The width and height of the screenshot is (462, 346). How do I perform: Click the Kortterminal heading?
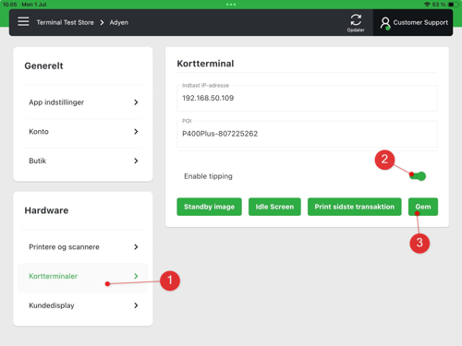[x=205, y=64]
